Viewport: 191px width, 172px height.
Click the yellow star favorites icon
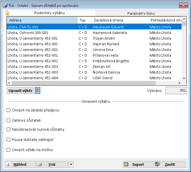[x=7, y=13]
